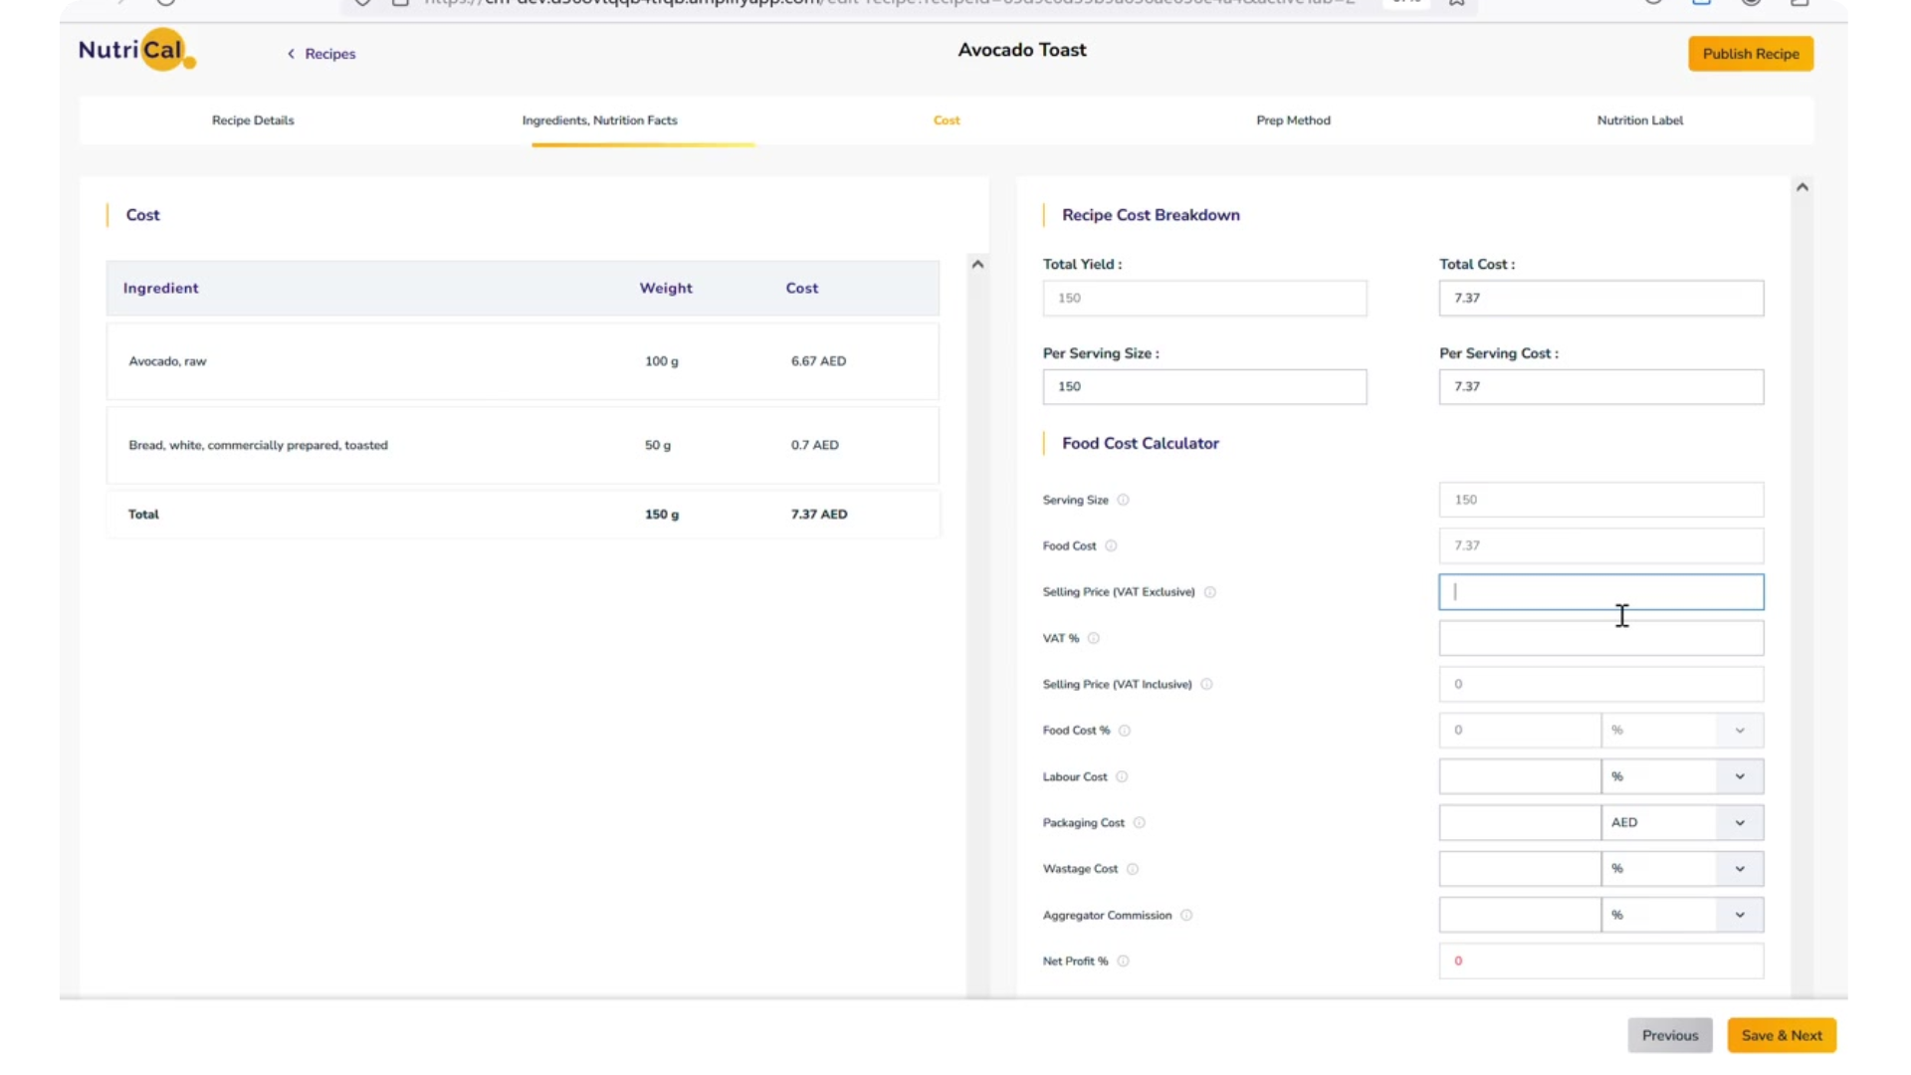The height and width of the screenshot is (1075, 1911).
Task: Click the info icon next to Food Cost
Action: (x=1111, y=545)
